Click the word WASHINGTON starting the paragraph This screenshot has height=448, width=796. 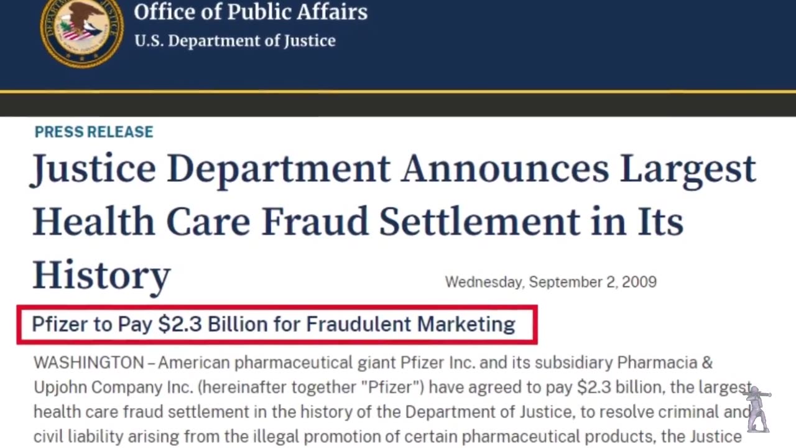[x=88, y=363]
